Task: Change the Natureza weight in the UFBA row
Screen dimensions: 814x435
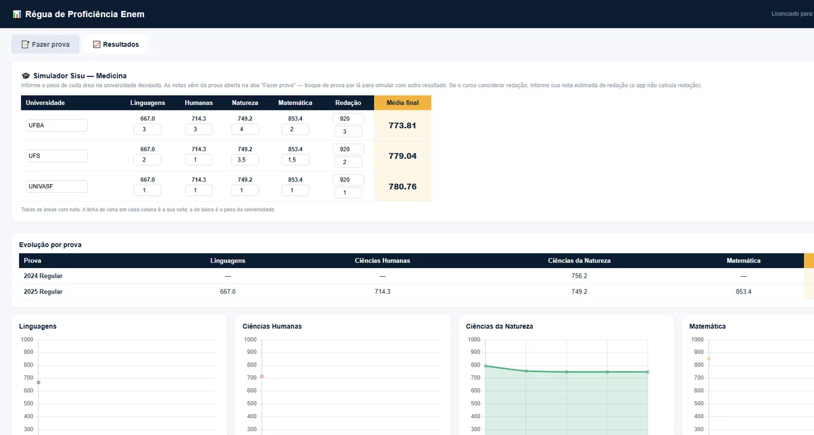Action: tap(245, 129)
